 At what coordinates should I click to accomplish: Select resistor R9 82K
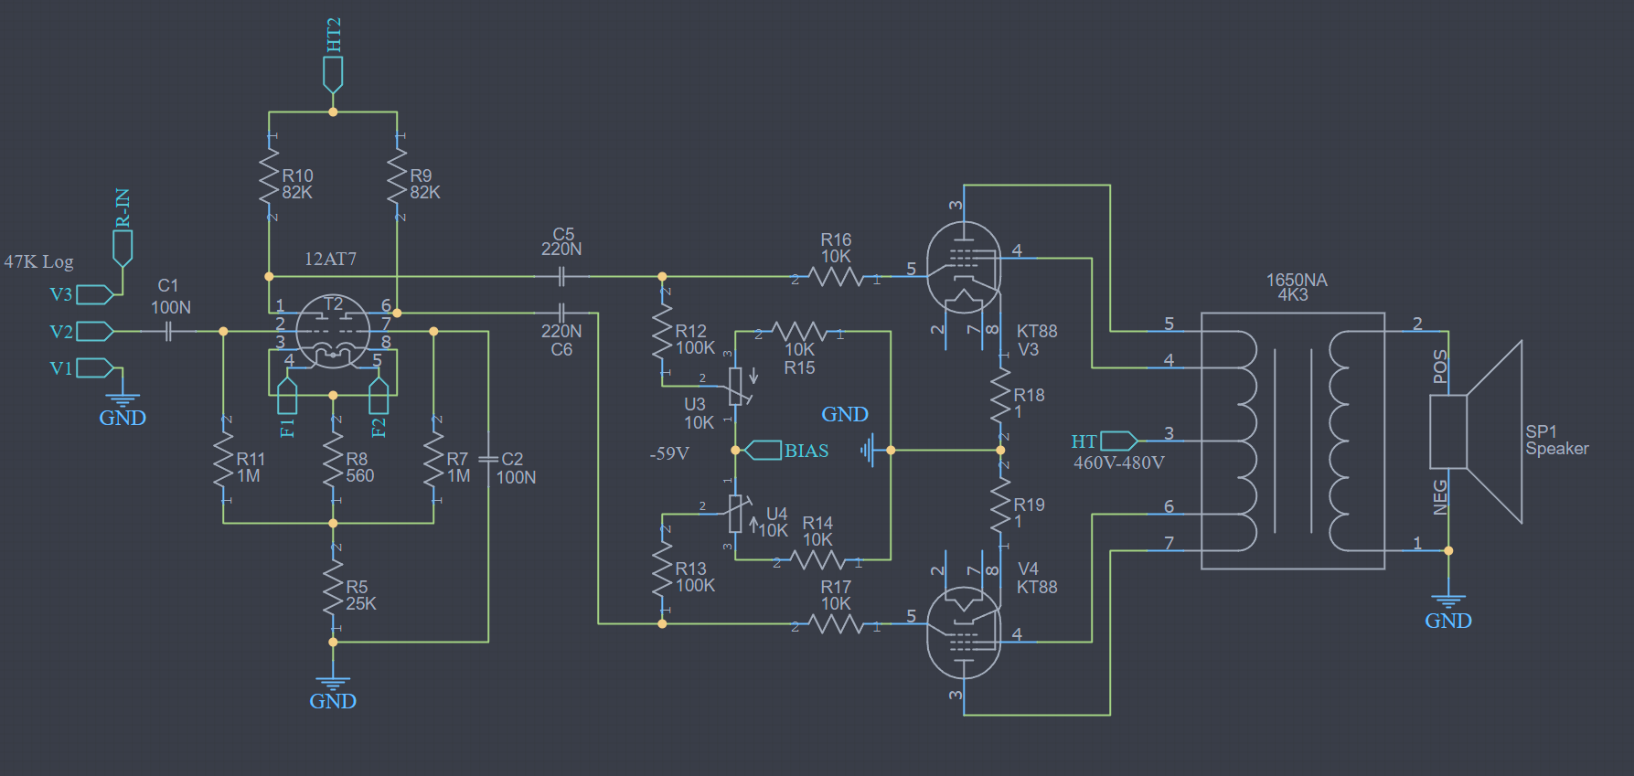coord(397,175)
